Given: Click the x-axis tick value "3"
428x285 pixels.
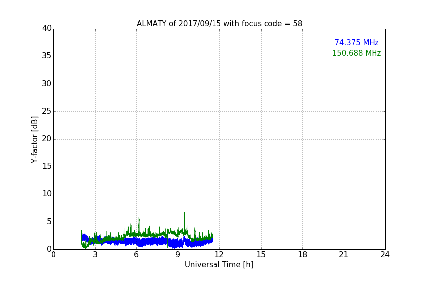Looking at the screenshot, I should coord(95,255).
